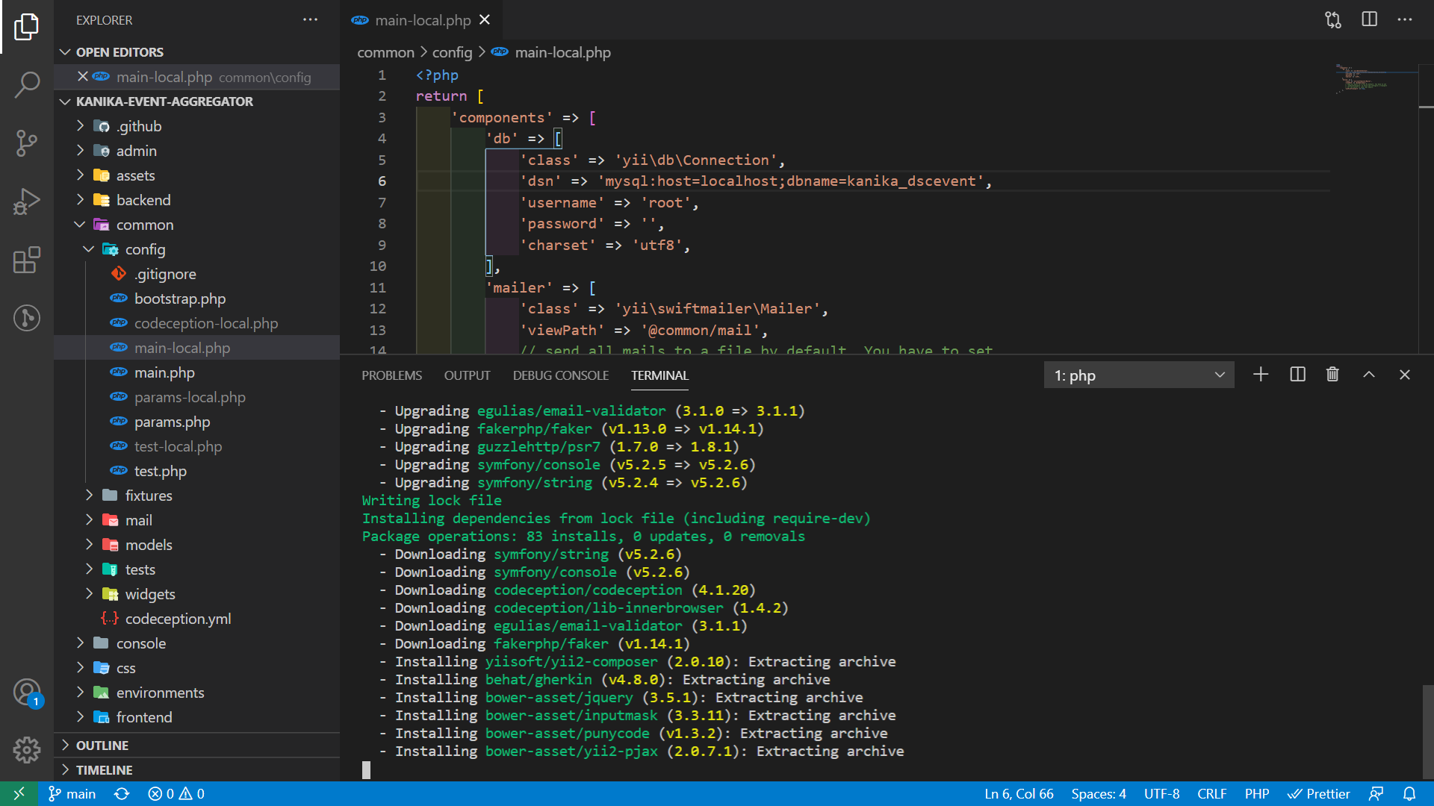Split the editor to the right
Screen dimensions: 1434x806
[x=1369, y=20]
